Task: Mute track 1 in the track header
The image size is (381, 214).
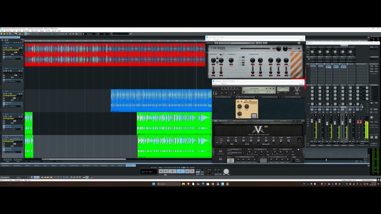Action: point(6,48)
